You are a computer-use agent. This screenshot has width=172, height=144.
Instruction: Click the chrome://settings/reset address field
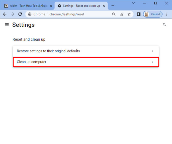coord(67,14)
